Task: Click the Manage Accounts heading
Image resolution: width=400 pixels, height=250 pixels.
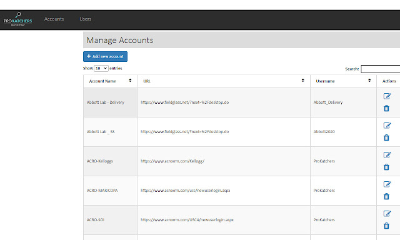Action: [119, 40]
